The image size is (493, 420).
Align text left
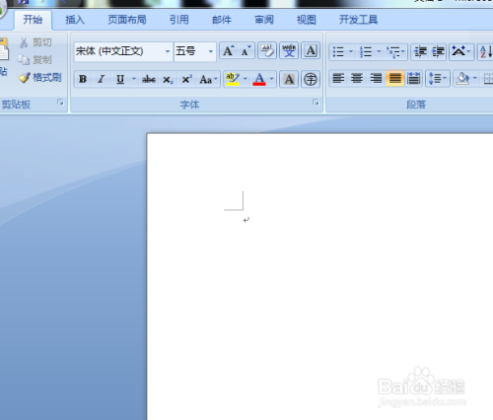(338, 79)
